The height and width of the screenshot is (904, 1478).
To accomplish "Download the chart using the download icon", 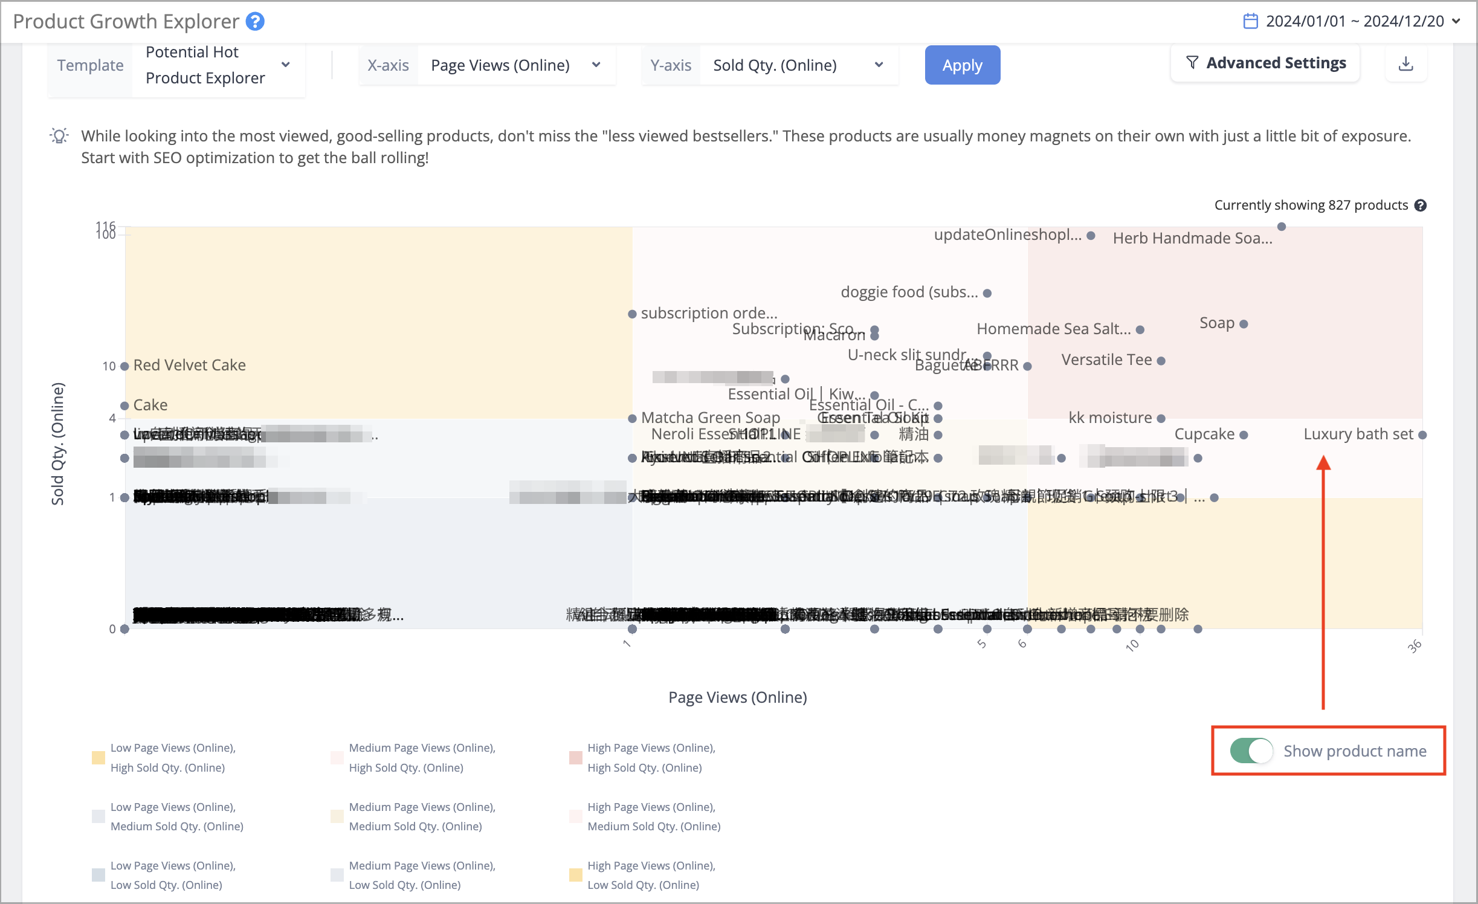I will 1406,63.
